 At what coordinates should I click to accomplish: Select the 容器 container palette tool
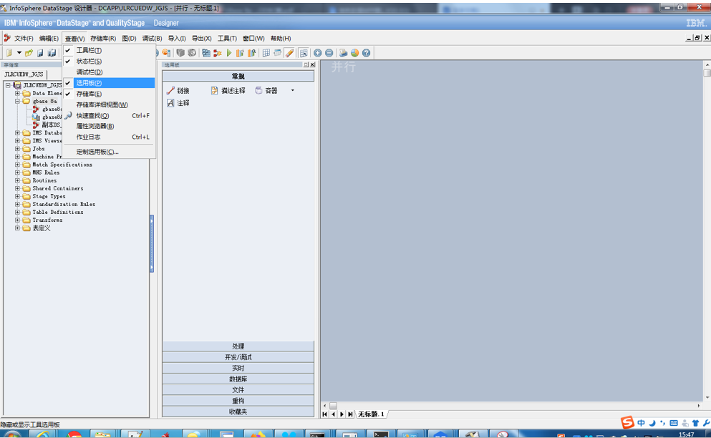pyautogui.click(x=266, y=91)
